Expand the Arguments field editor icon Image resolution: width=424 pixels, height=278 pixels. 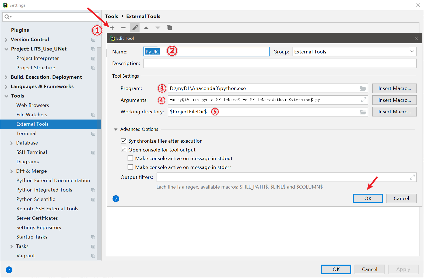point(364,100)
